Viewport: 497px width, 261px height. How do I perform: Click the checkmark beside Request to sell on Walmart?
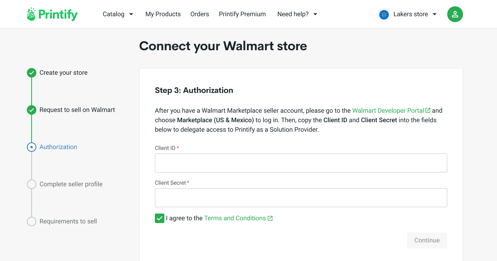(32, 110)
